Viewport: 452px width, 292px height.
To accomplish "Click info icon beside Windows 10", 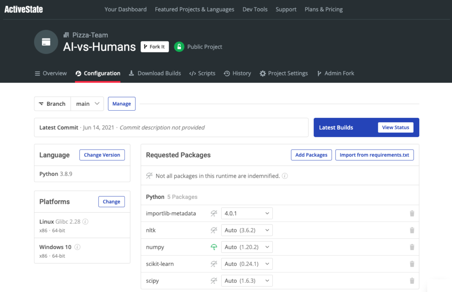I will 77,247.
